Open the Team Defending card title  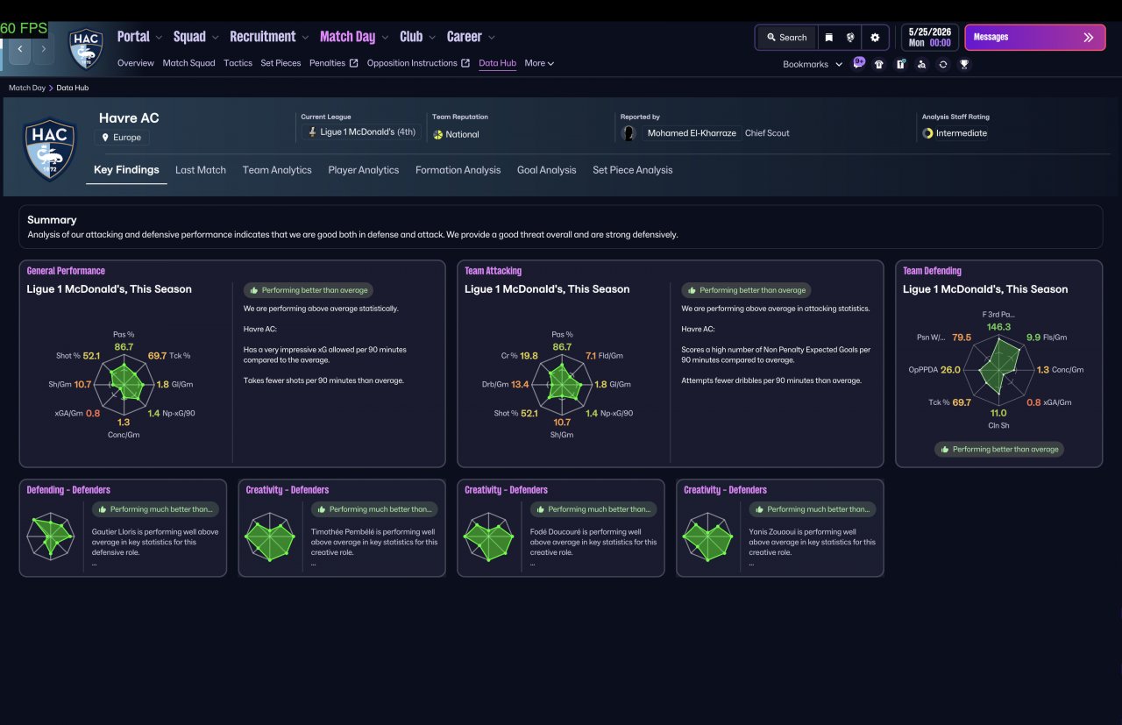932,271
